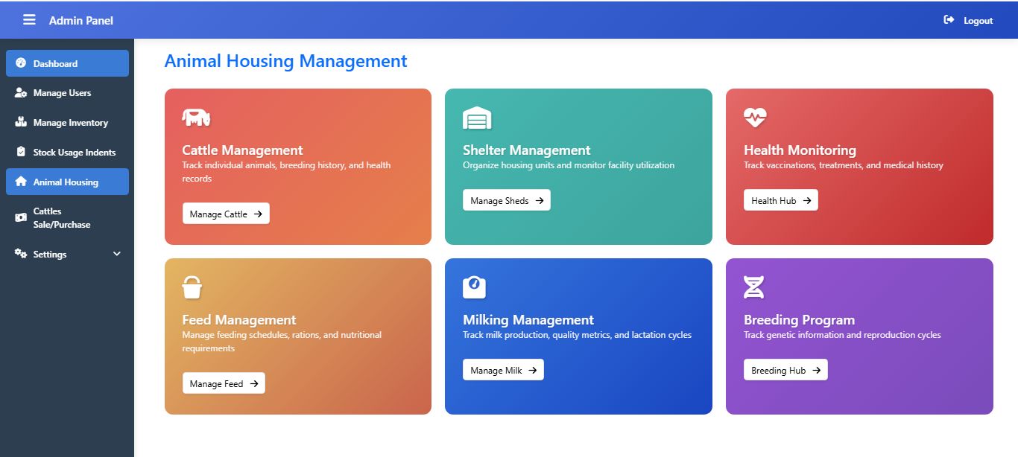Select Stock Usage Indents menu item

click(x=67, y=153)
